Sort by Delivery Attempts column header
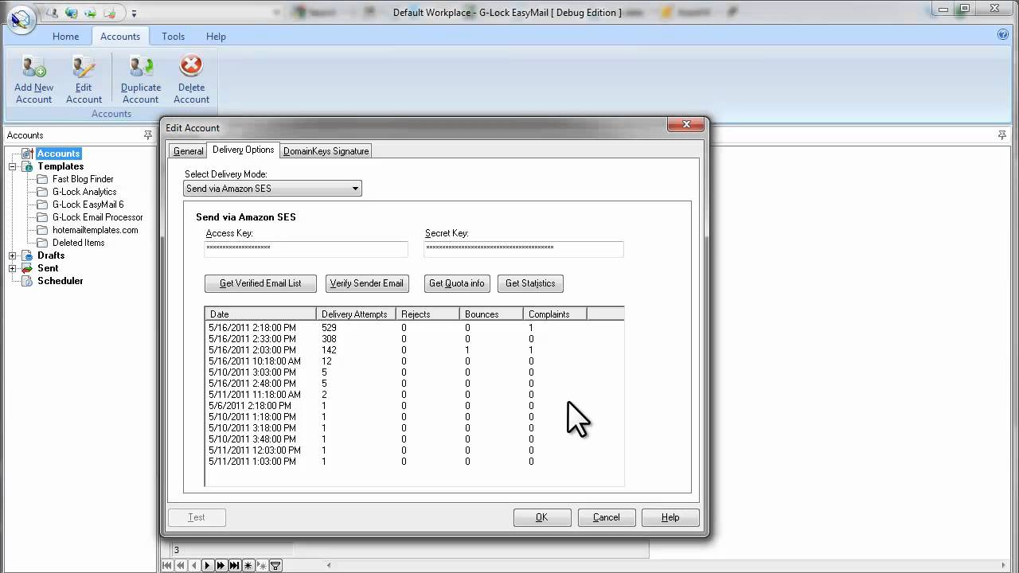1019x573 pixels. [x=356, y=314]
